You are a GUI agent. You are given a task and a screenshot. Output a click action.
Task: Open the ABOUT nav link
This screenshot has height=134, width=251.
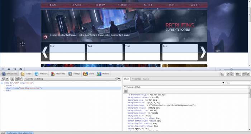[195, 5]
